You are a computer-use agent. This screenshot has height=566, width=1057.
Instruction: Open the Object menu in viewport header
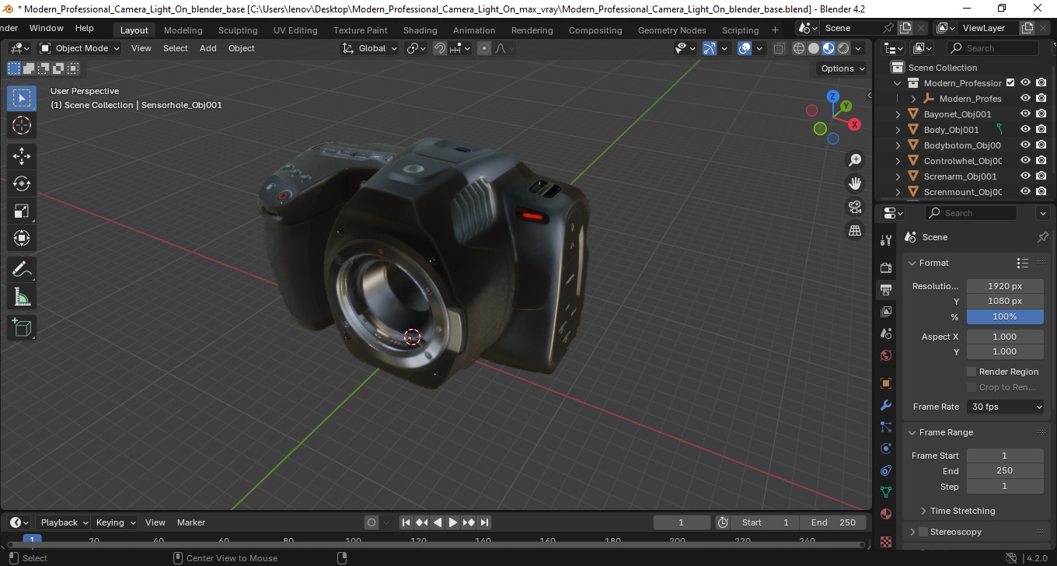(241, 48)
